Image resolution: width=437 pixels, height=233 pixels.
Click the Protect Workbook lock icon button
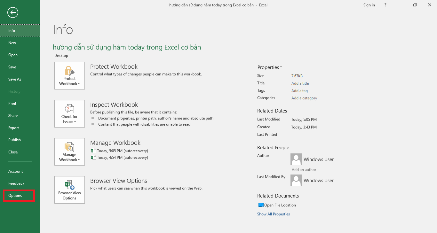(69, 76)
